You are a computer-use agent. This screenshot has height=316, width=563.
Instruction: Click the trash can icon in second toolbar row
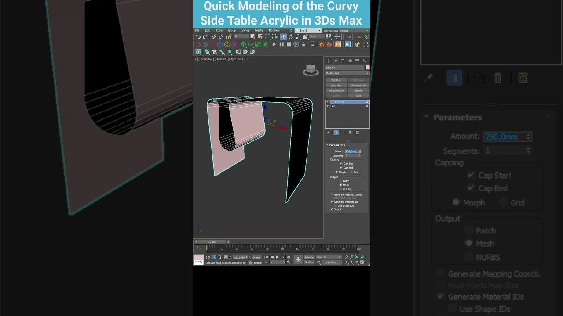coord(303,44)
